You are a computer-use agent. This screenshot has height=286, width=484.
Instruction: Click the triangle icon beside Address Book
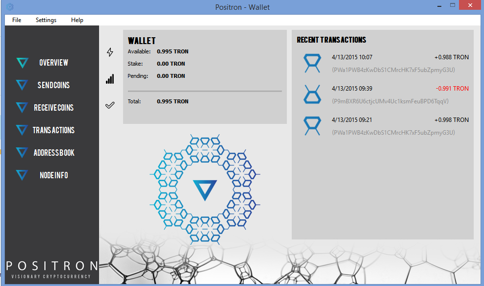[x=22, y=153]
